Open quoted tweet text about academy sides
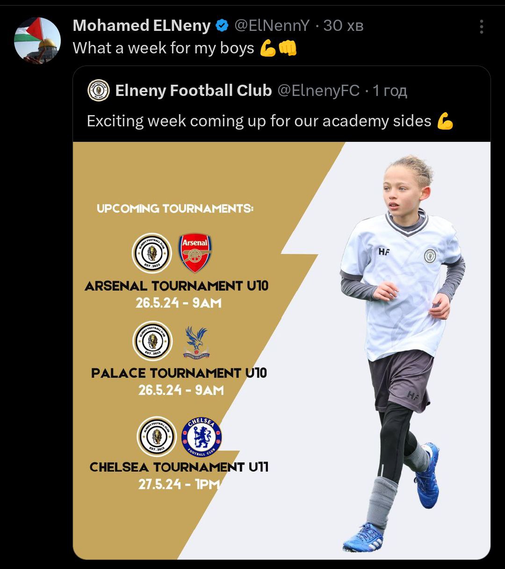The width and height of the screenshot is (505, 569). point(259,121)
